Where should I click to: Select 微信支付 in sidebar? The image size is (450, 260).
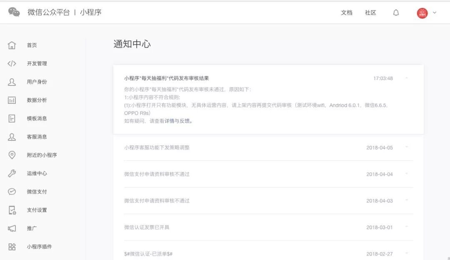click(37, 192)
